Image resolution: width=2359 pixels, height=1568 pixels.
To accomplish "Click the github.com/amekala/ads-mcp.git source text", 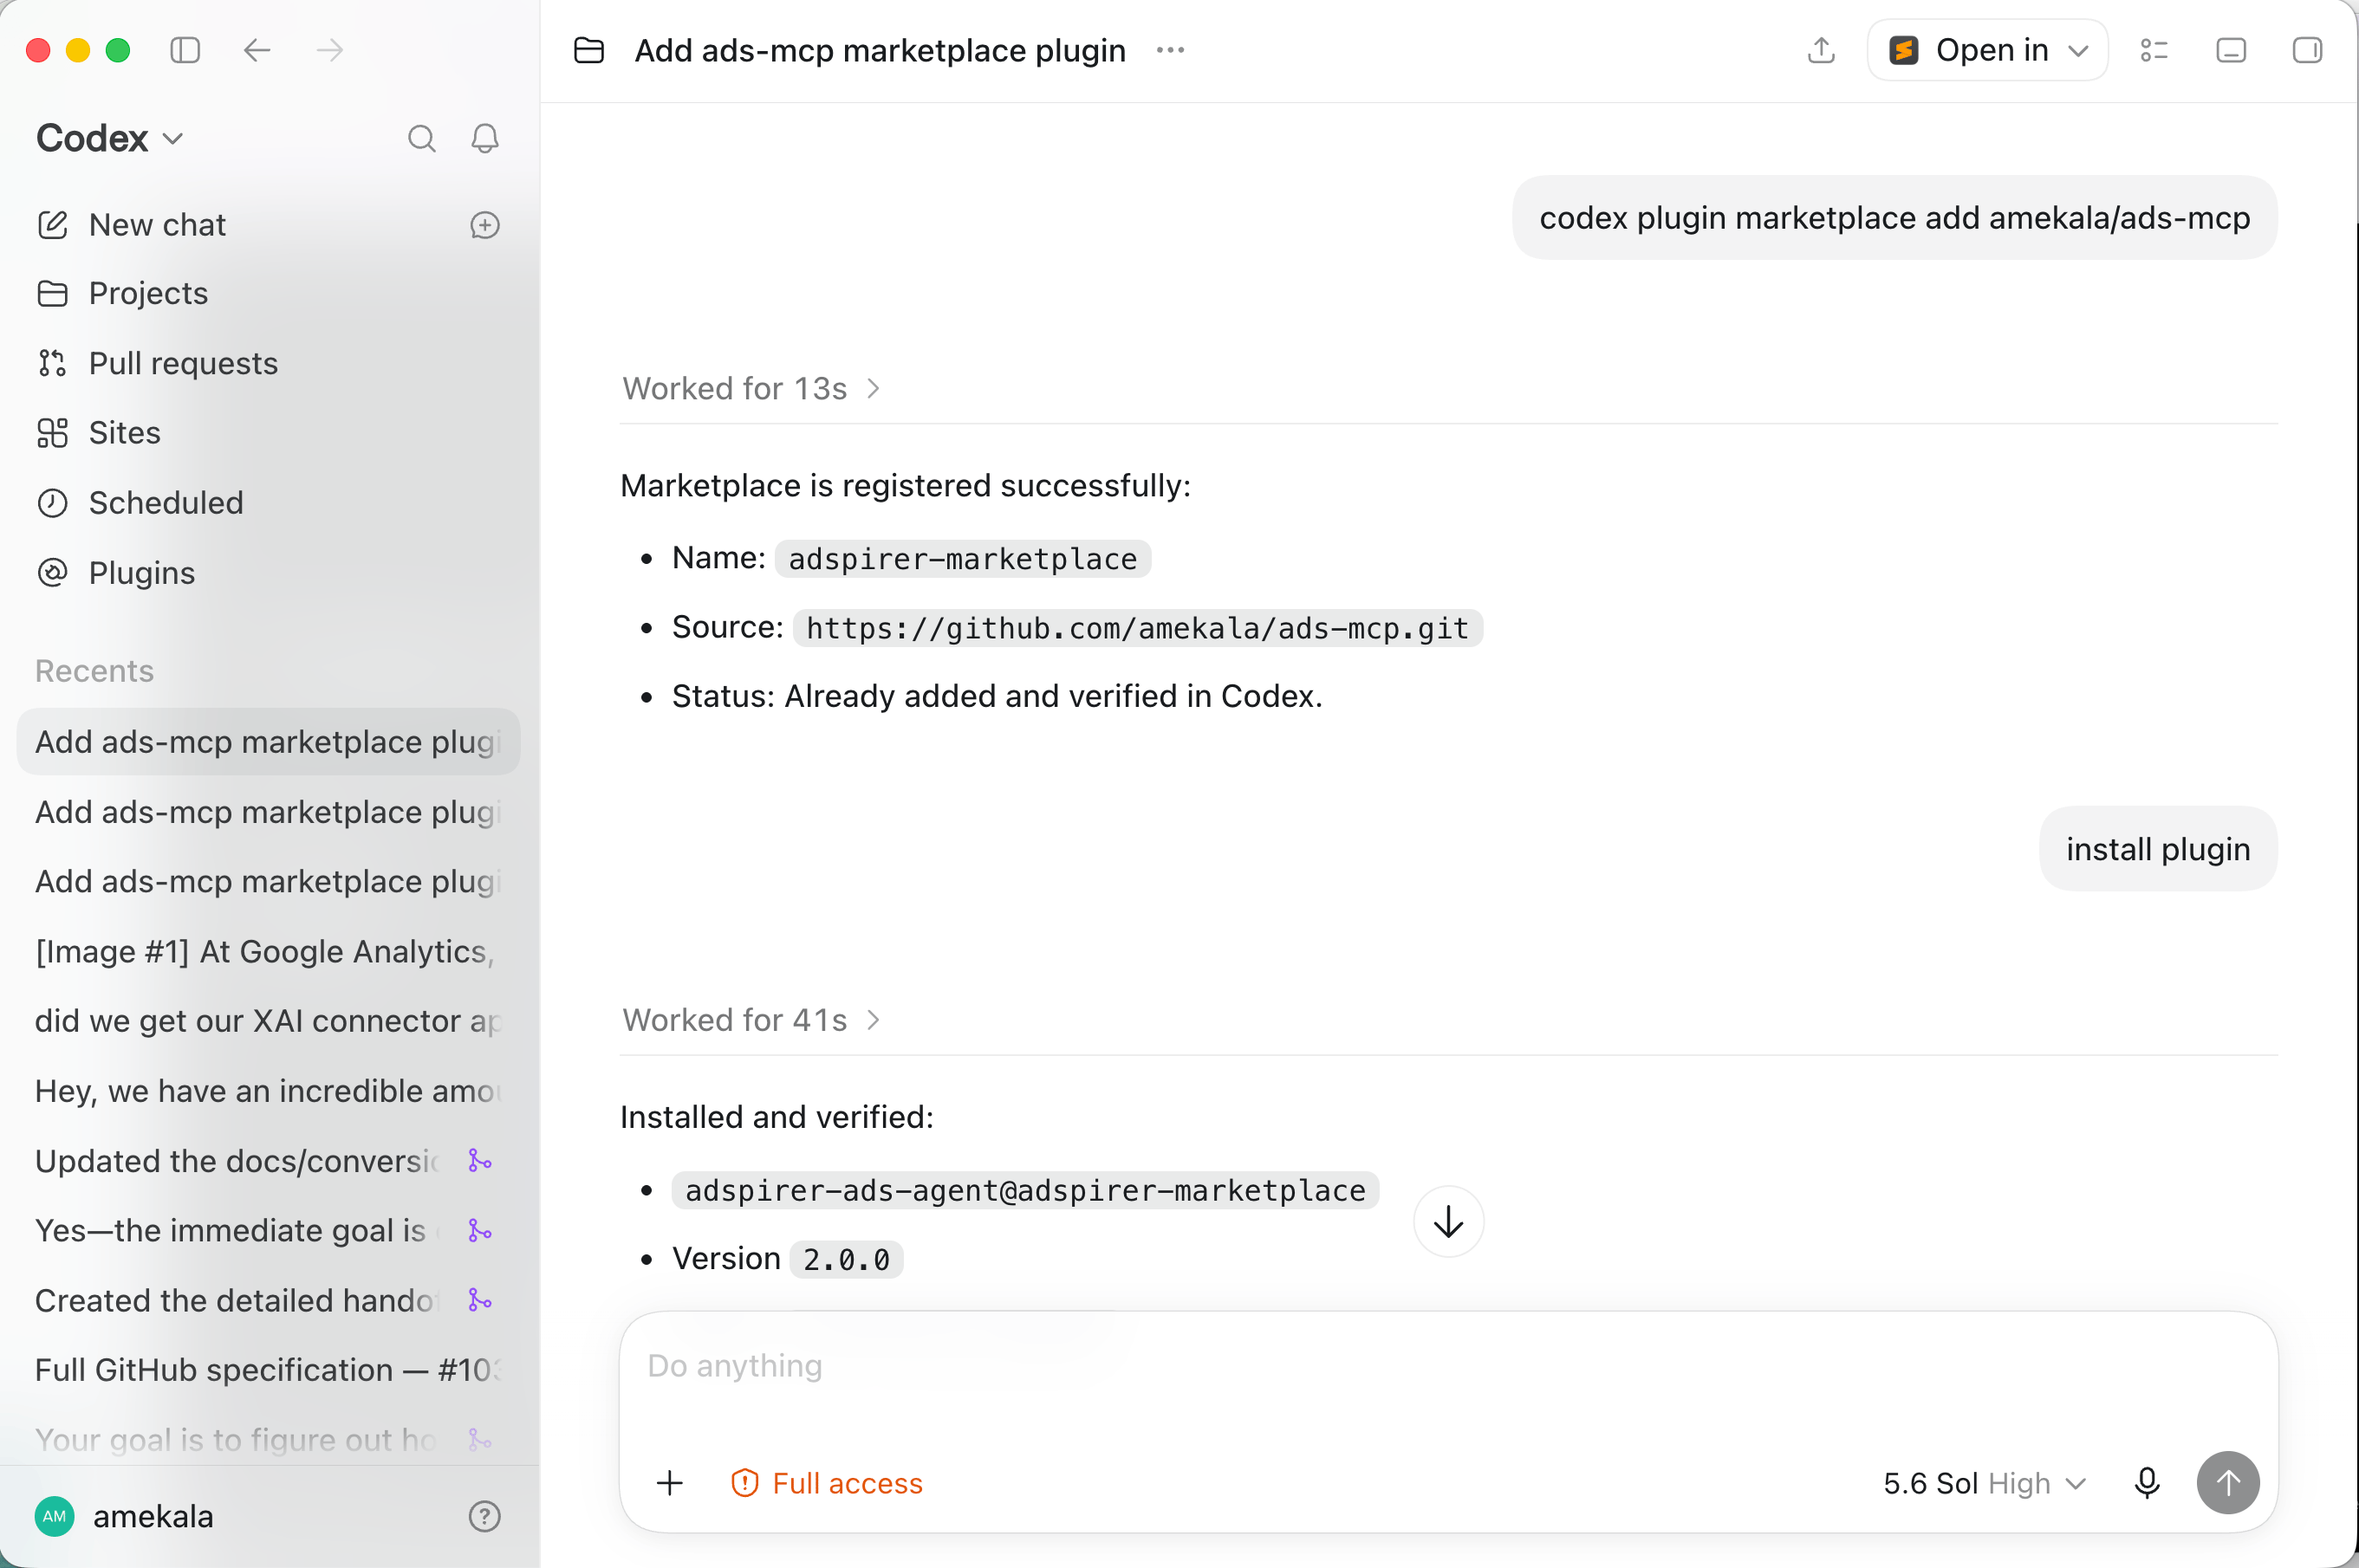I will click(1138, 628).
